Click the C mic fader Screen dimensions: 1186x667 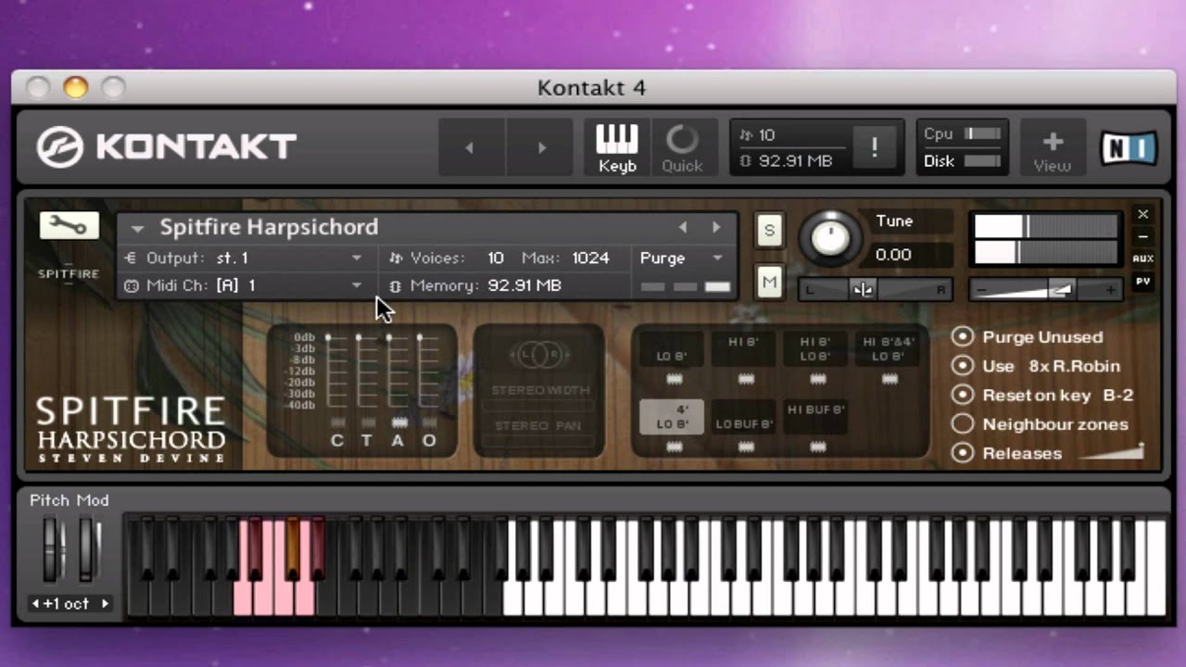328,337
